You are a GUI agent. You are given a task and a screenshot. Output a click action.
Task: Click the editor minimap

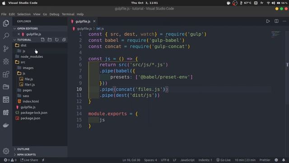[276, 34]
